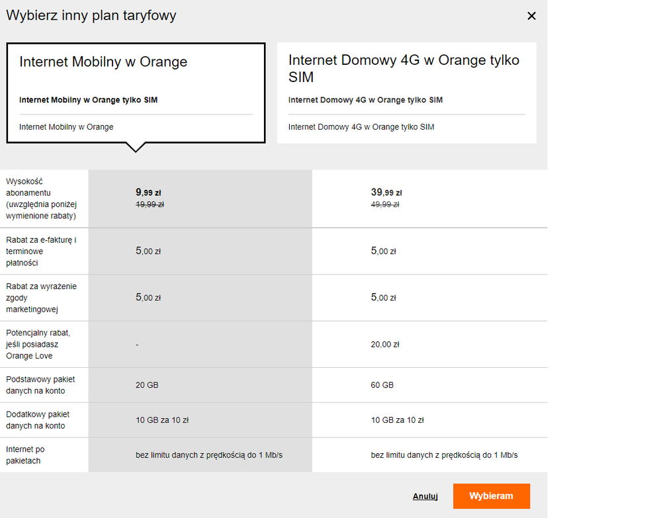Click the Rabat za wyrażenie zgody marketingowej label
The image size is (661, 518).
tap(41, 298)
